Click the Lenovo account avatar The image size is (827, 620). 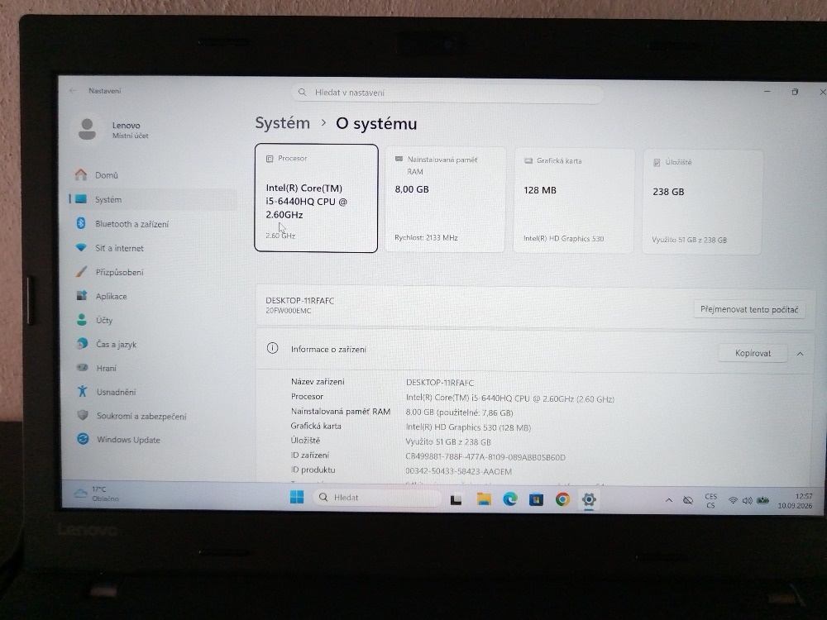[87, 129]
